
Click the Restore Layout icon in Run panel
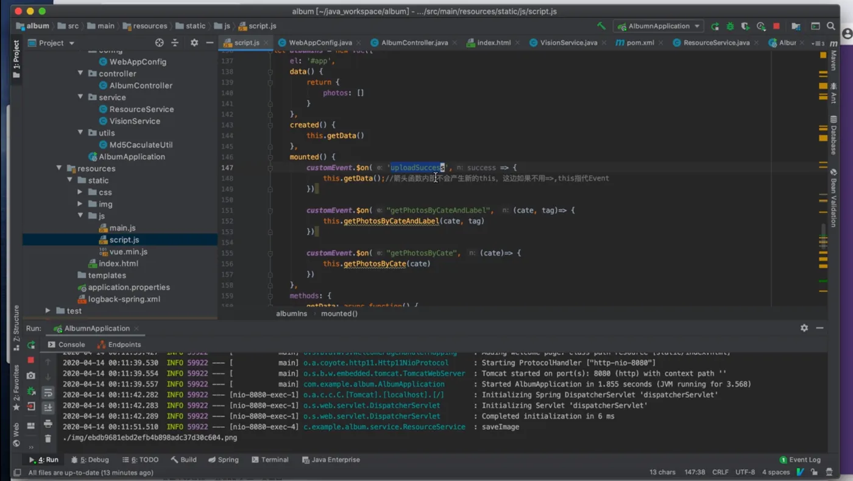pos(31,427)
